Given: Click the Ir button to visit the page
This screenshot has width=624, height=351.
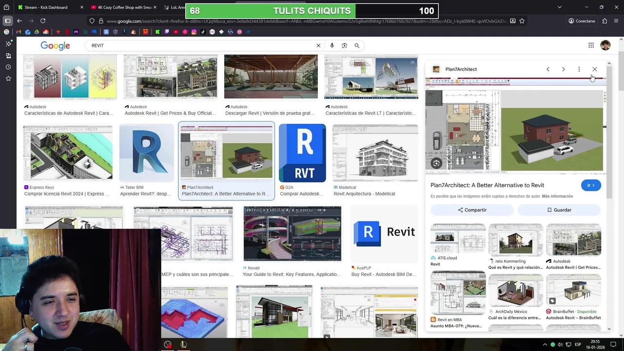Looking at the screenshot, I should [591, 185].
